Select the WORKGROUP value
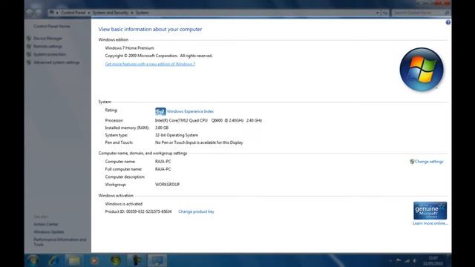The width and height of the screenshot is (475, 267). pyautogui.click(x=167, y=185)
